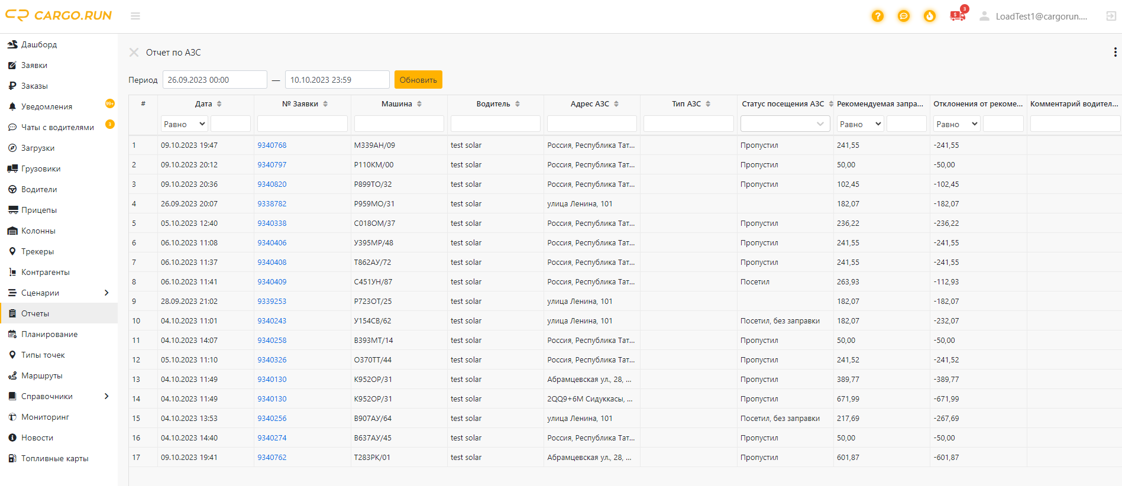Close the Отчет по АЗС report

pyautogui.click(x=134, y=53)
